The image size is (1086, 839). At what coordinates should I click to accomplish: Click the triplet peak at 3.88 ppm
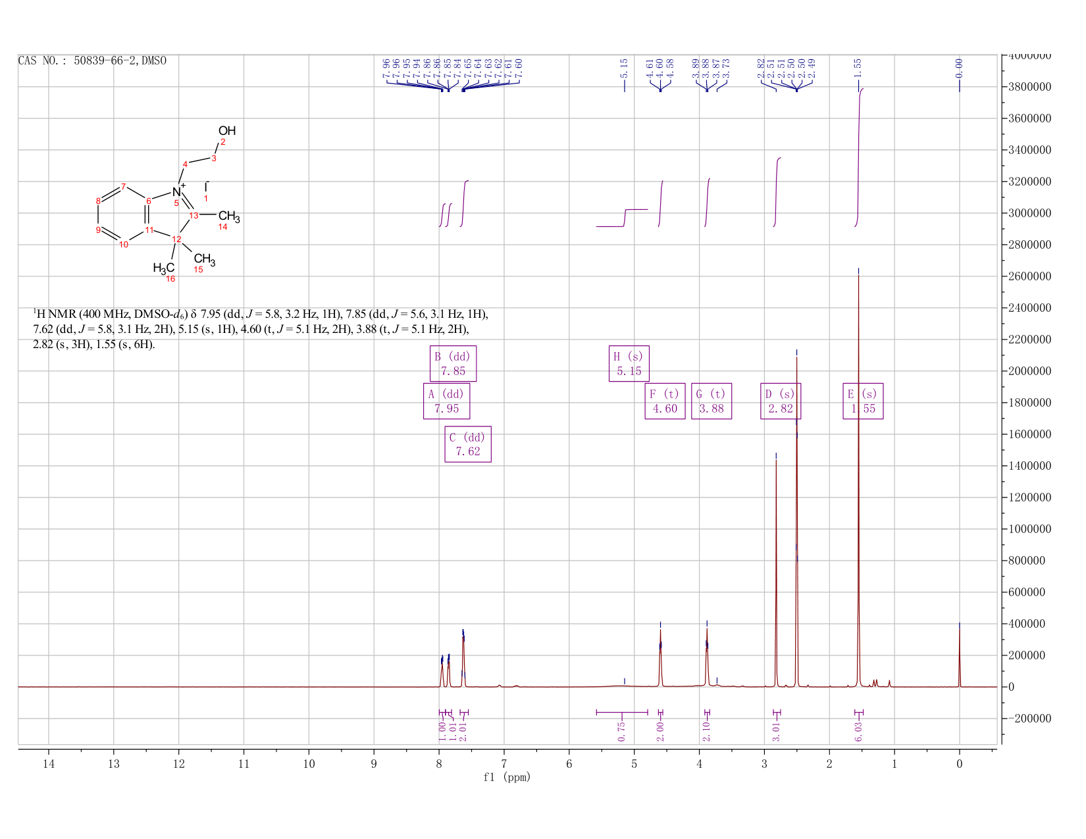(707, 658)
